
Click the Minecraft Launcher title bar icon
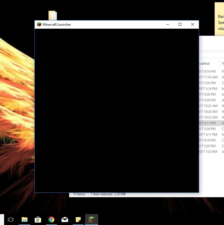[x=39, y=25]
